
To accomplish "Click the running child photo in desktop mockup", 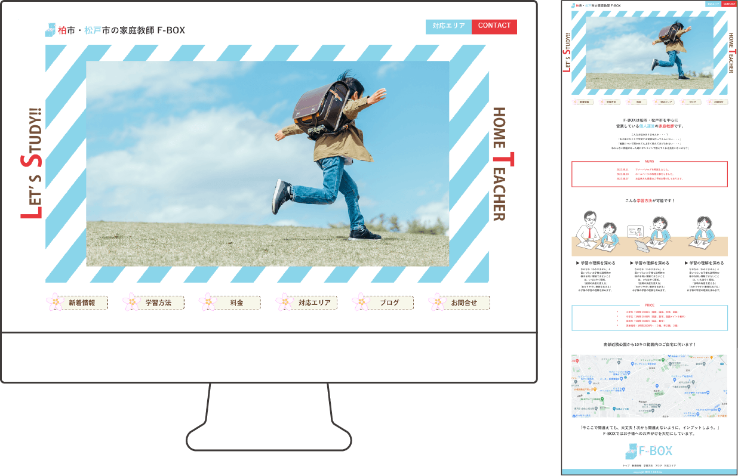I will point(267,163).
